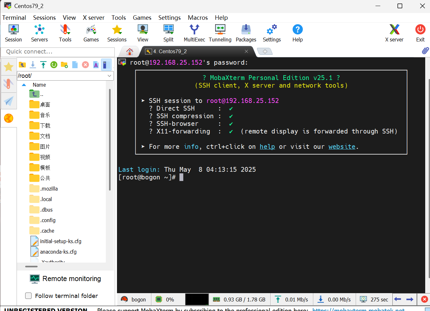Open the MultiExec tool
Image resolution: width=430 pixels, height=311 pixels.
(x=194, y=33)
